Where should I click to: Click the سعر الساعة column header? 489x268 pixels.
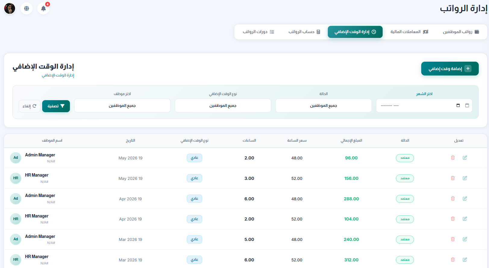click(x=297, y=140)
